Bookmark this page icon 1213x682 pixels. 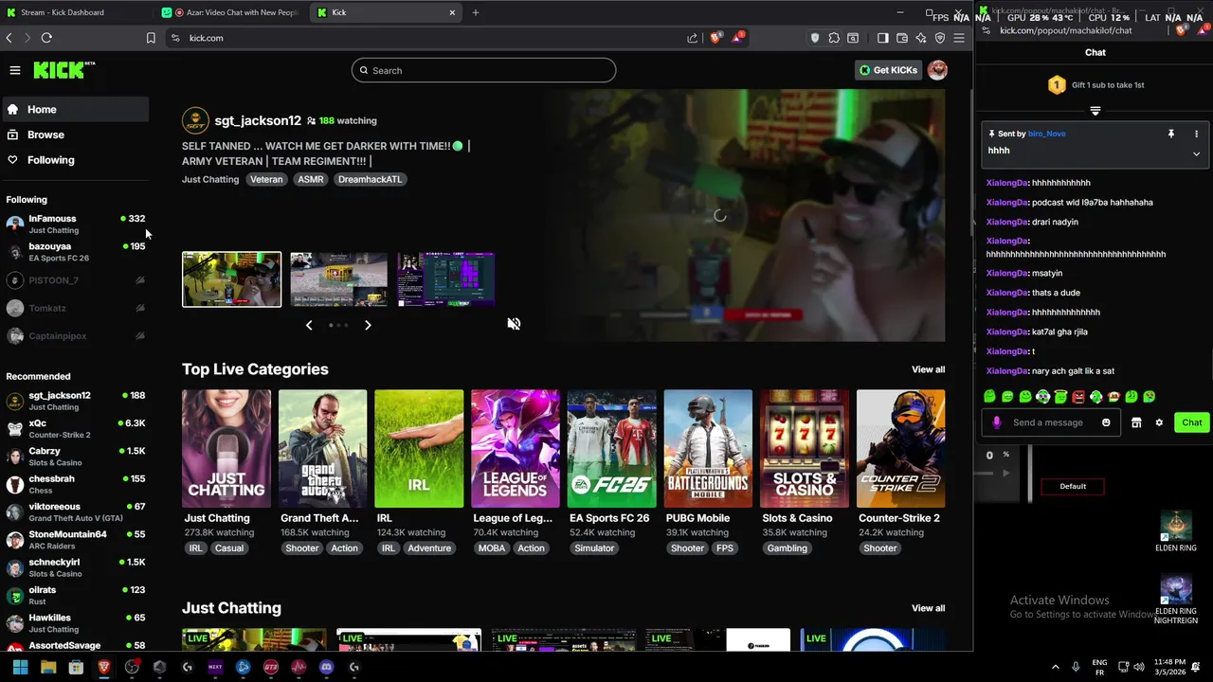click(151, 38)
